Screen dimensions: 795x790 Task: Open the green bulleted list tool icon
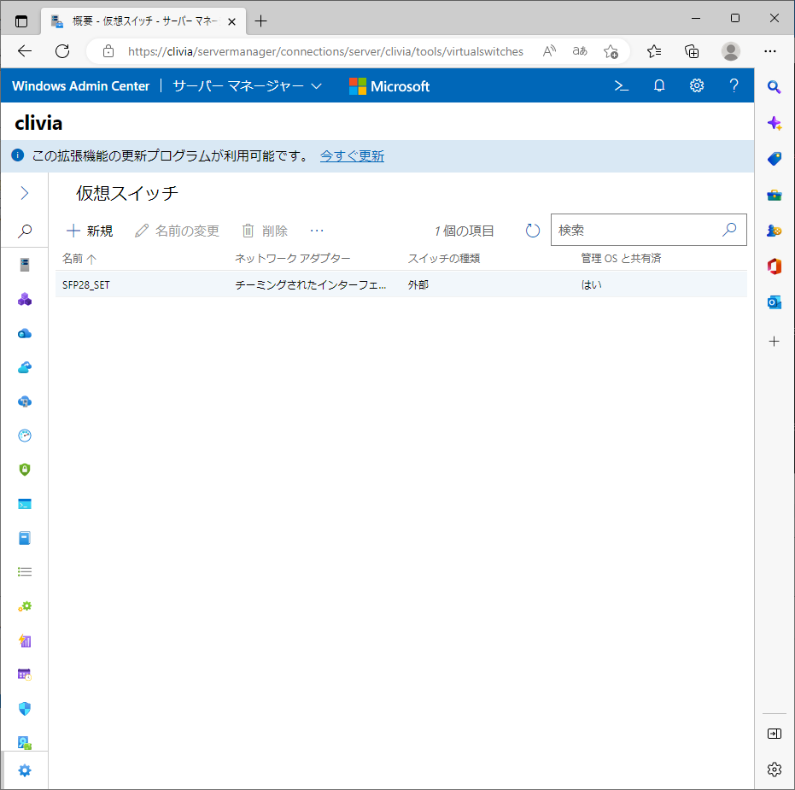click(24, 572)
